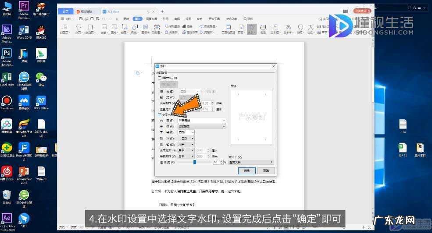Enable the picture watermark checkbox

click(x=160, y=78)
